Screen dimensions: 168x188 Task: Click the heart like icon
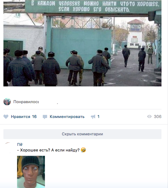tap(6, 117)
